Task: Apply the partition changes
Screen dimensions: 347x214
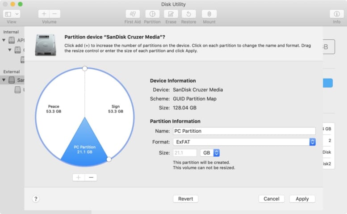Action: pyautogui.click(x=302, y=199)
